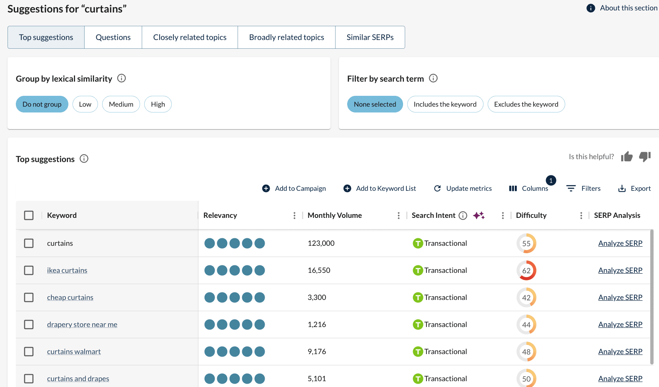Check the select-all checkbox in header

click(x=29, y=215)
